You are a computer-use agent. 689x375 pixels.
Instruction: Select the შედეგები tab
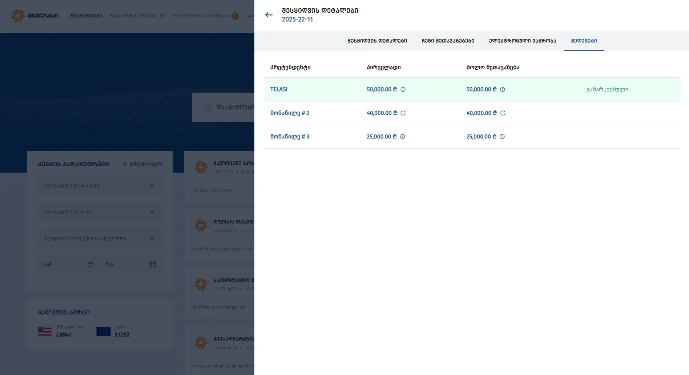pyautogui.click(x=584, y=41)
